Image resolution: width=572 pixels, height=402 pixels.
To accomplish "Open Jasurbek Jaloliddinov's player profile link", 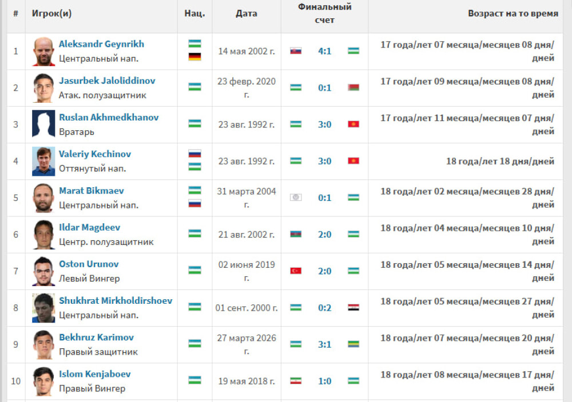I will pos(108,81).
